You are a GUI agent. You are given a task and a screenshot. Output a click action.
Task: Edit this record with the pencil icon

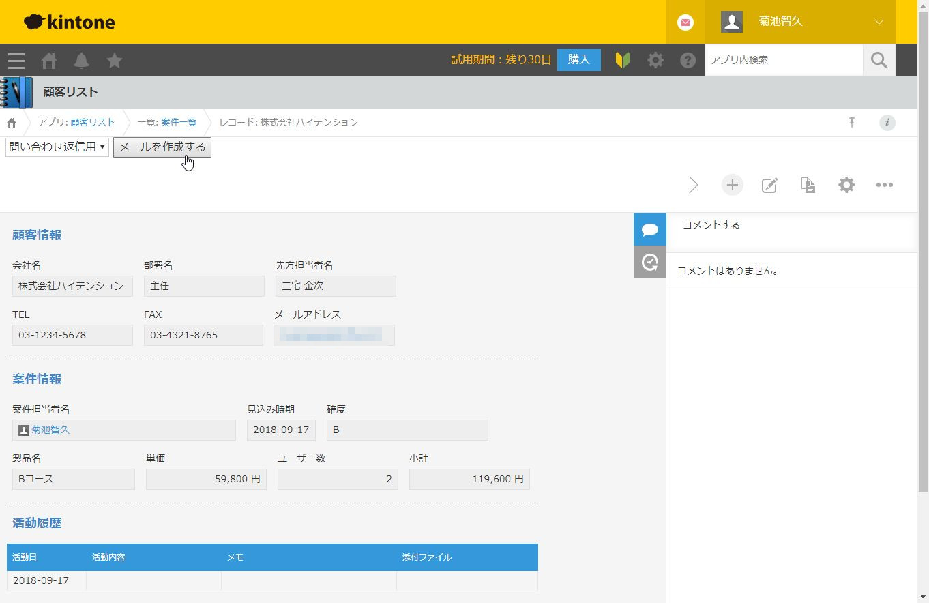click(769, 185)
